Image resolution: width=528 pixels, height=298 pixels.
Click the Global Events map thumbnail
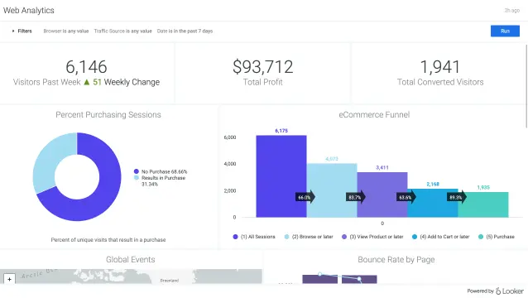(131, 276)
